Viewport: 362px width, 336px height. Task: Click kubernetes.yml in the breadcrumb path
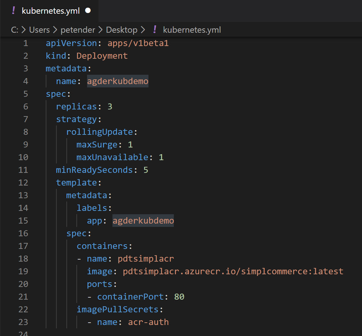pyautogui.click(x=192, y=30)
